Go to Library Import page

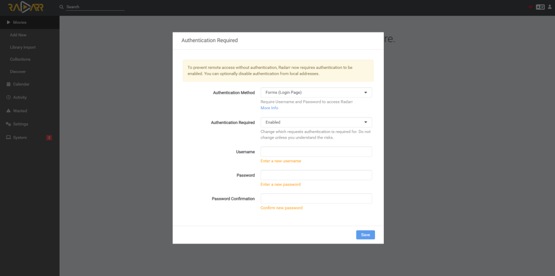(23, 47)
